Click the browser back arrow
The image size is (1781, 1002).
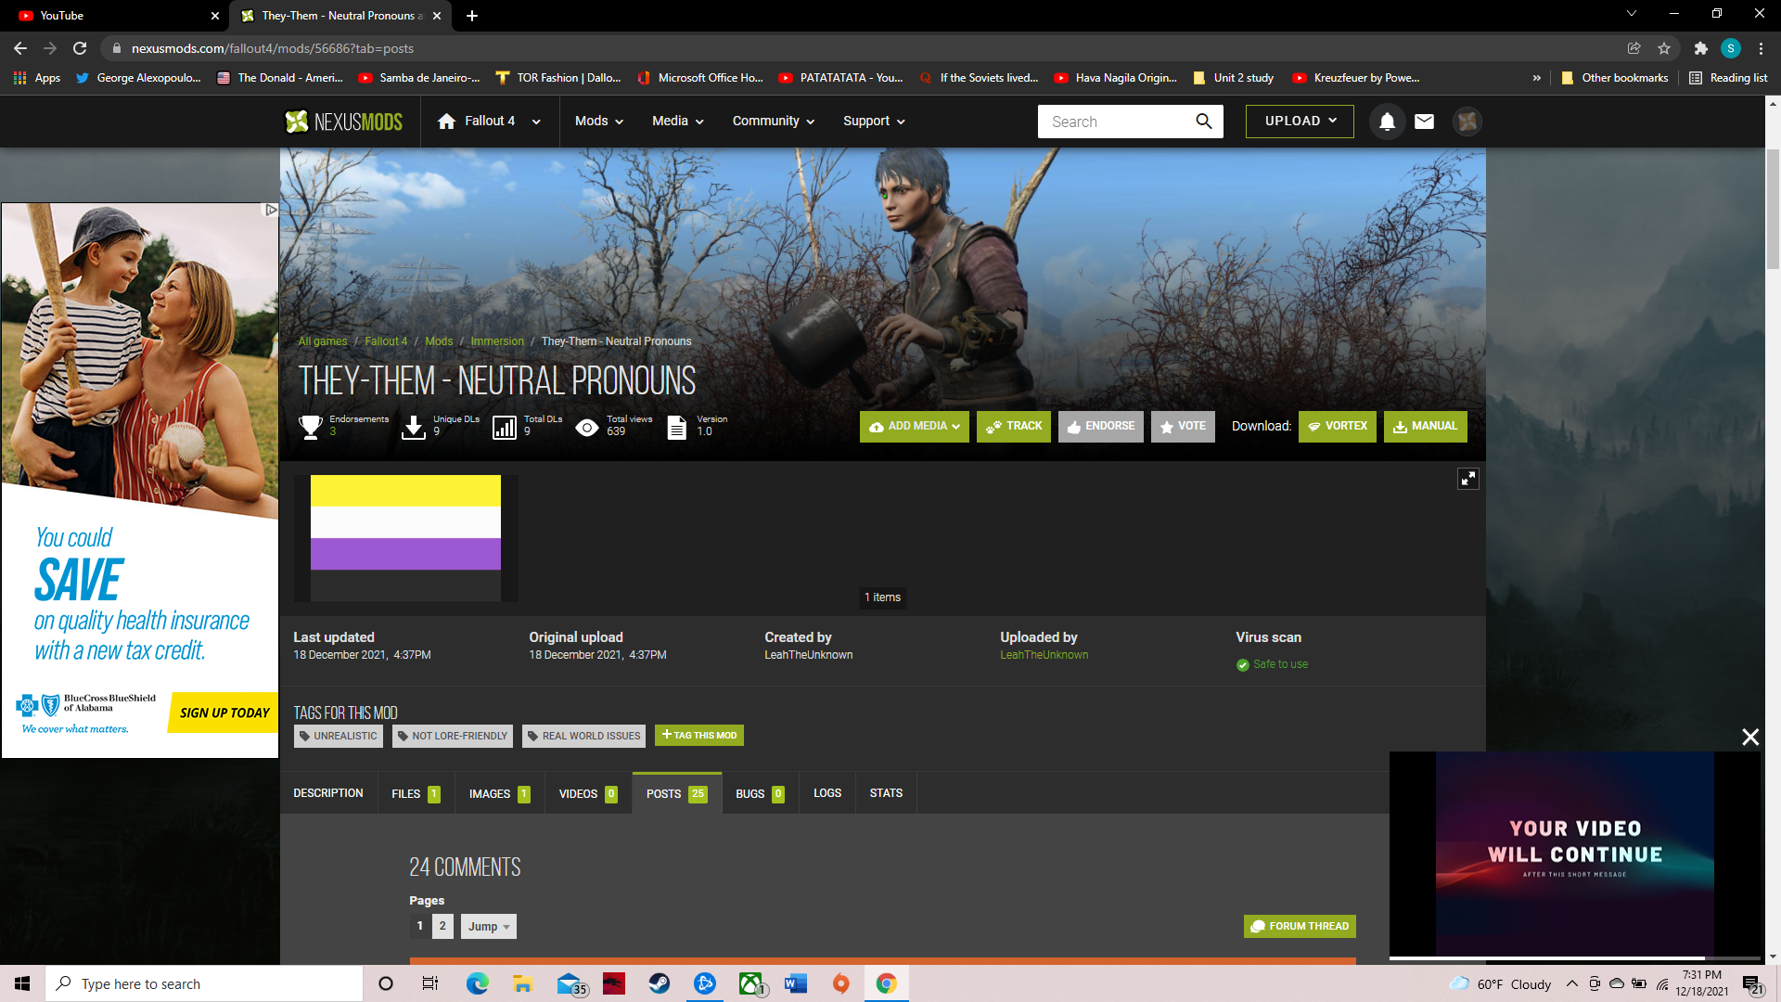point(20,48)
